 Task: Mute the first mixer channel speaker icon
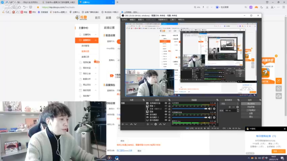(x=210, y=109)
